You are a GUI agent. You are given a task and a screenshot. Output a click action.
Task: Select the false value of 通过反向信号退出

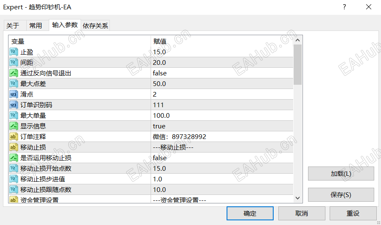click(x=160, y=73)
